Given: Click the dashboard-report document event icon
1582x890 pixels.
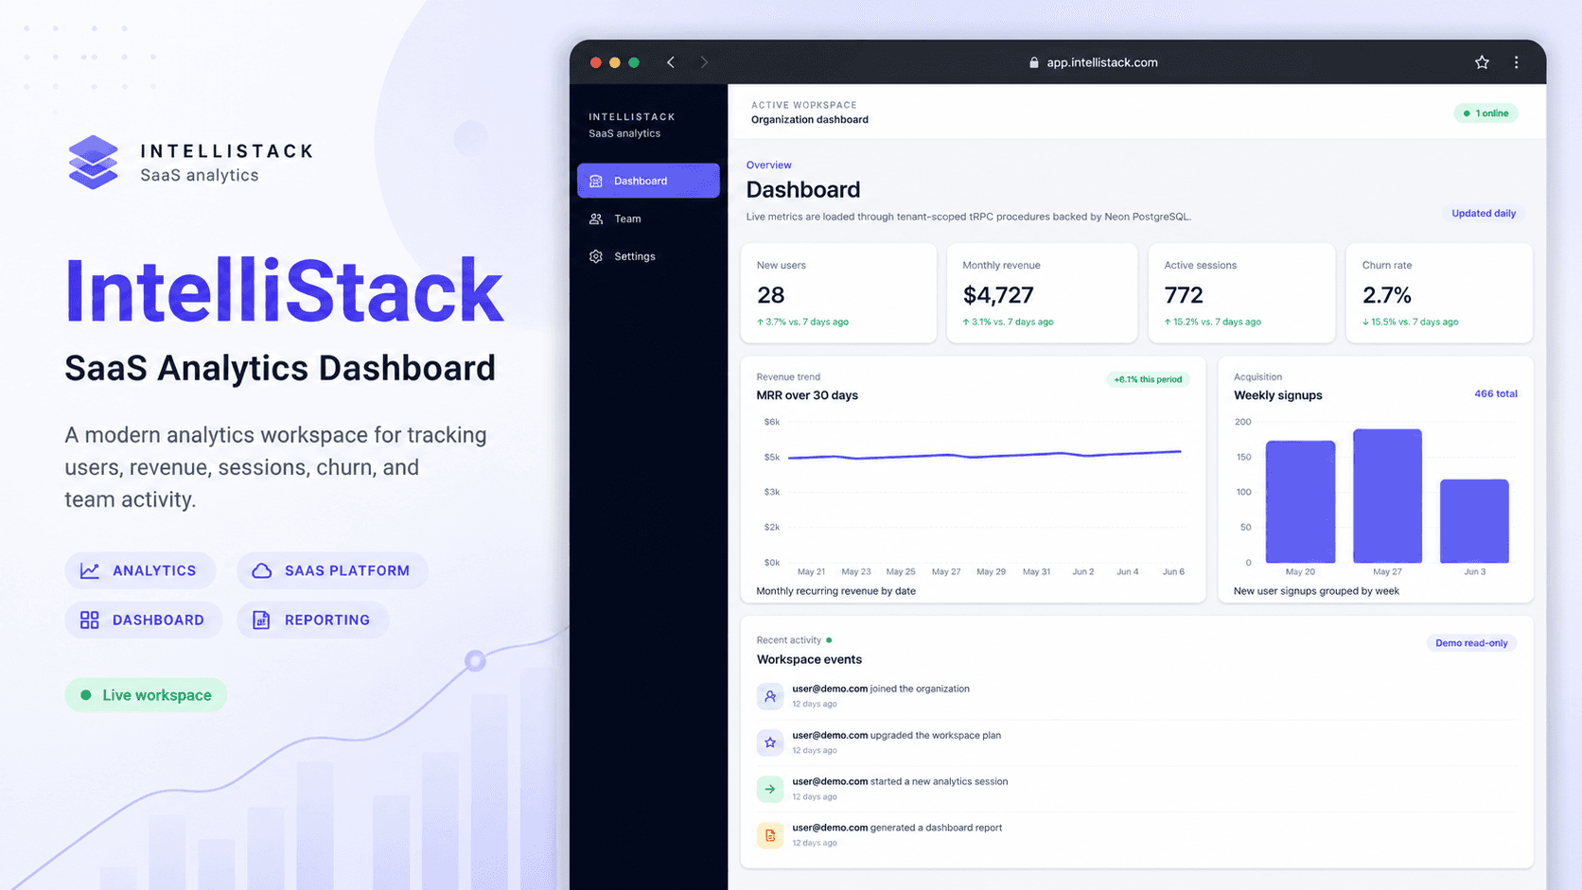Looking at the screenshot, I should pyautogui.click(x=770, y=835).
